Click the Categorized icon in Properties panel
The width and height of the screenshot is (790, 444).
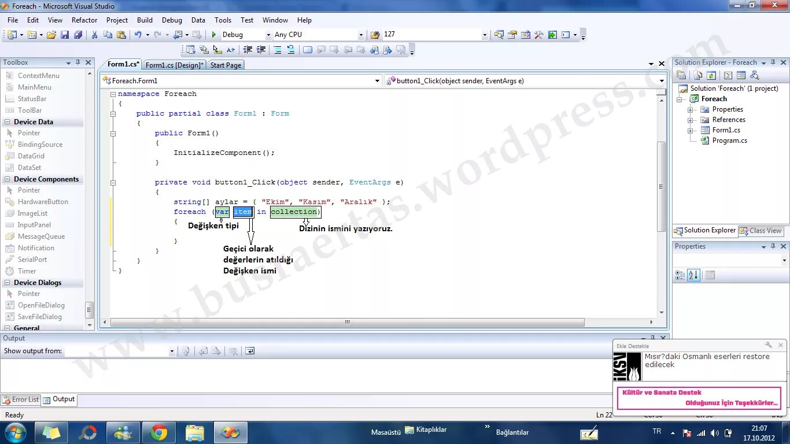680,275
